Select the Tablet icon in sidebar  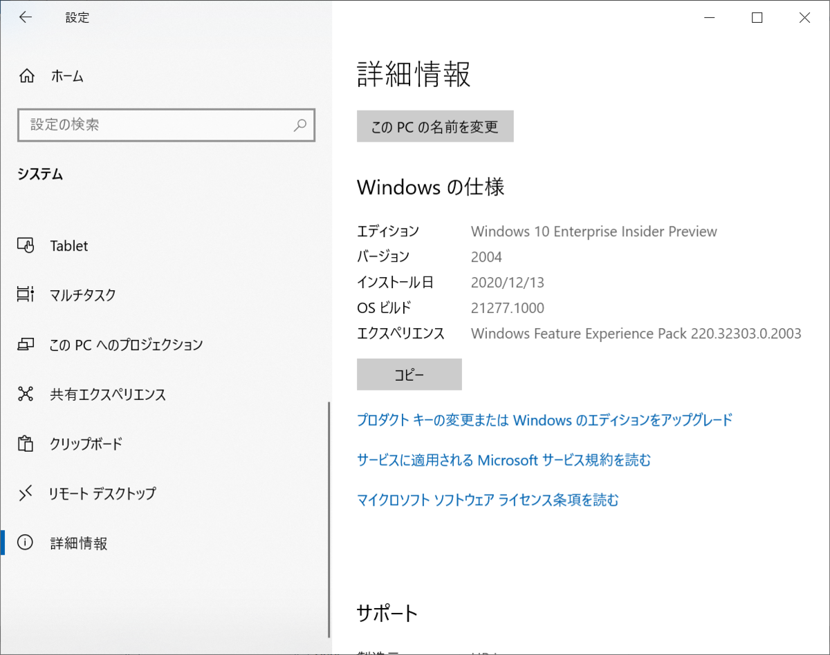(26, 245)
